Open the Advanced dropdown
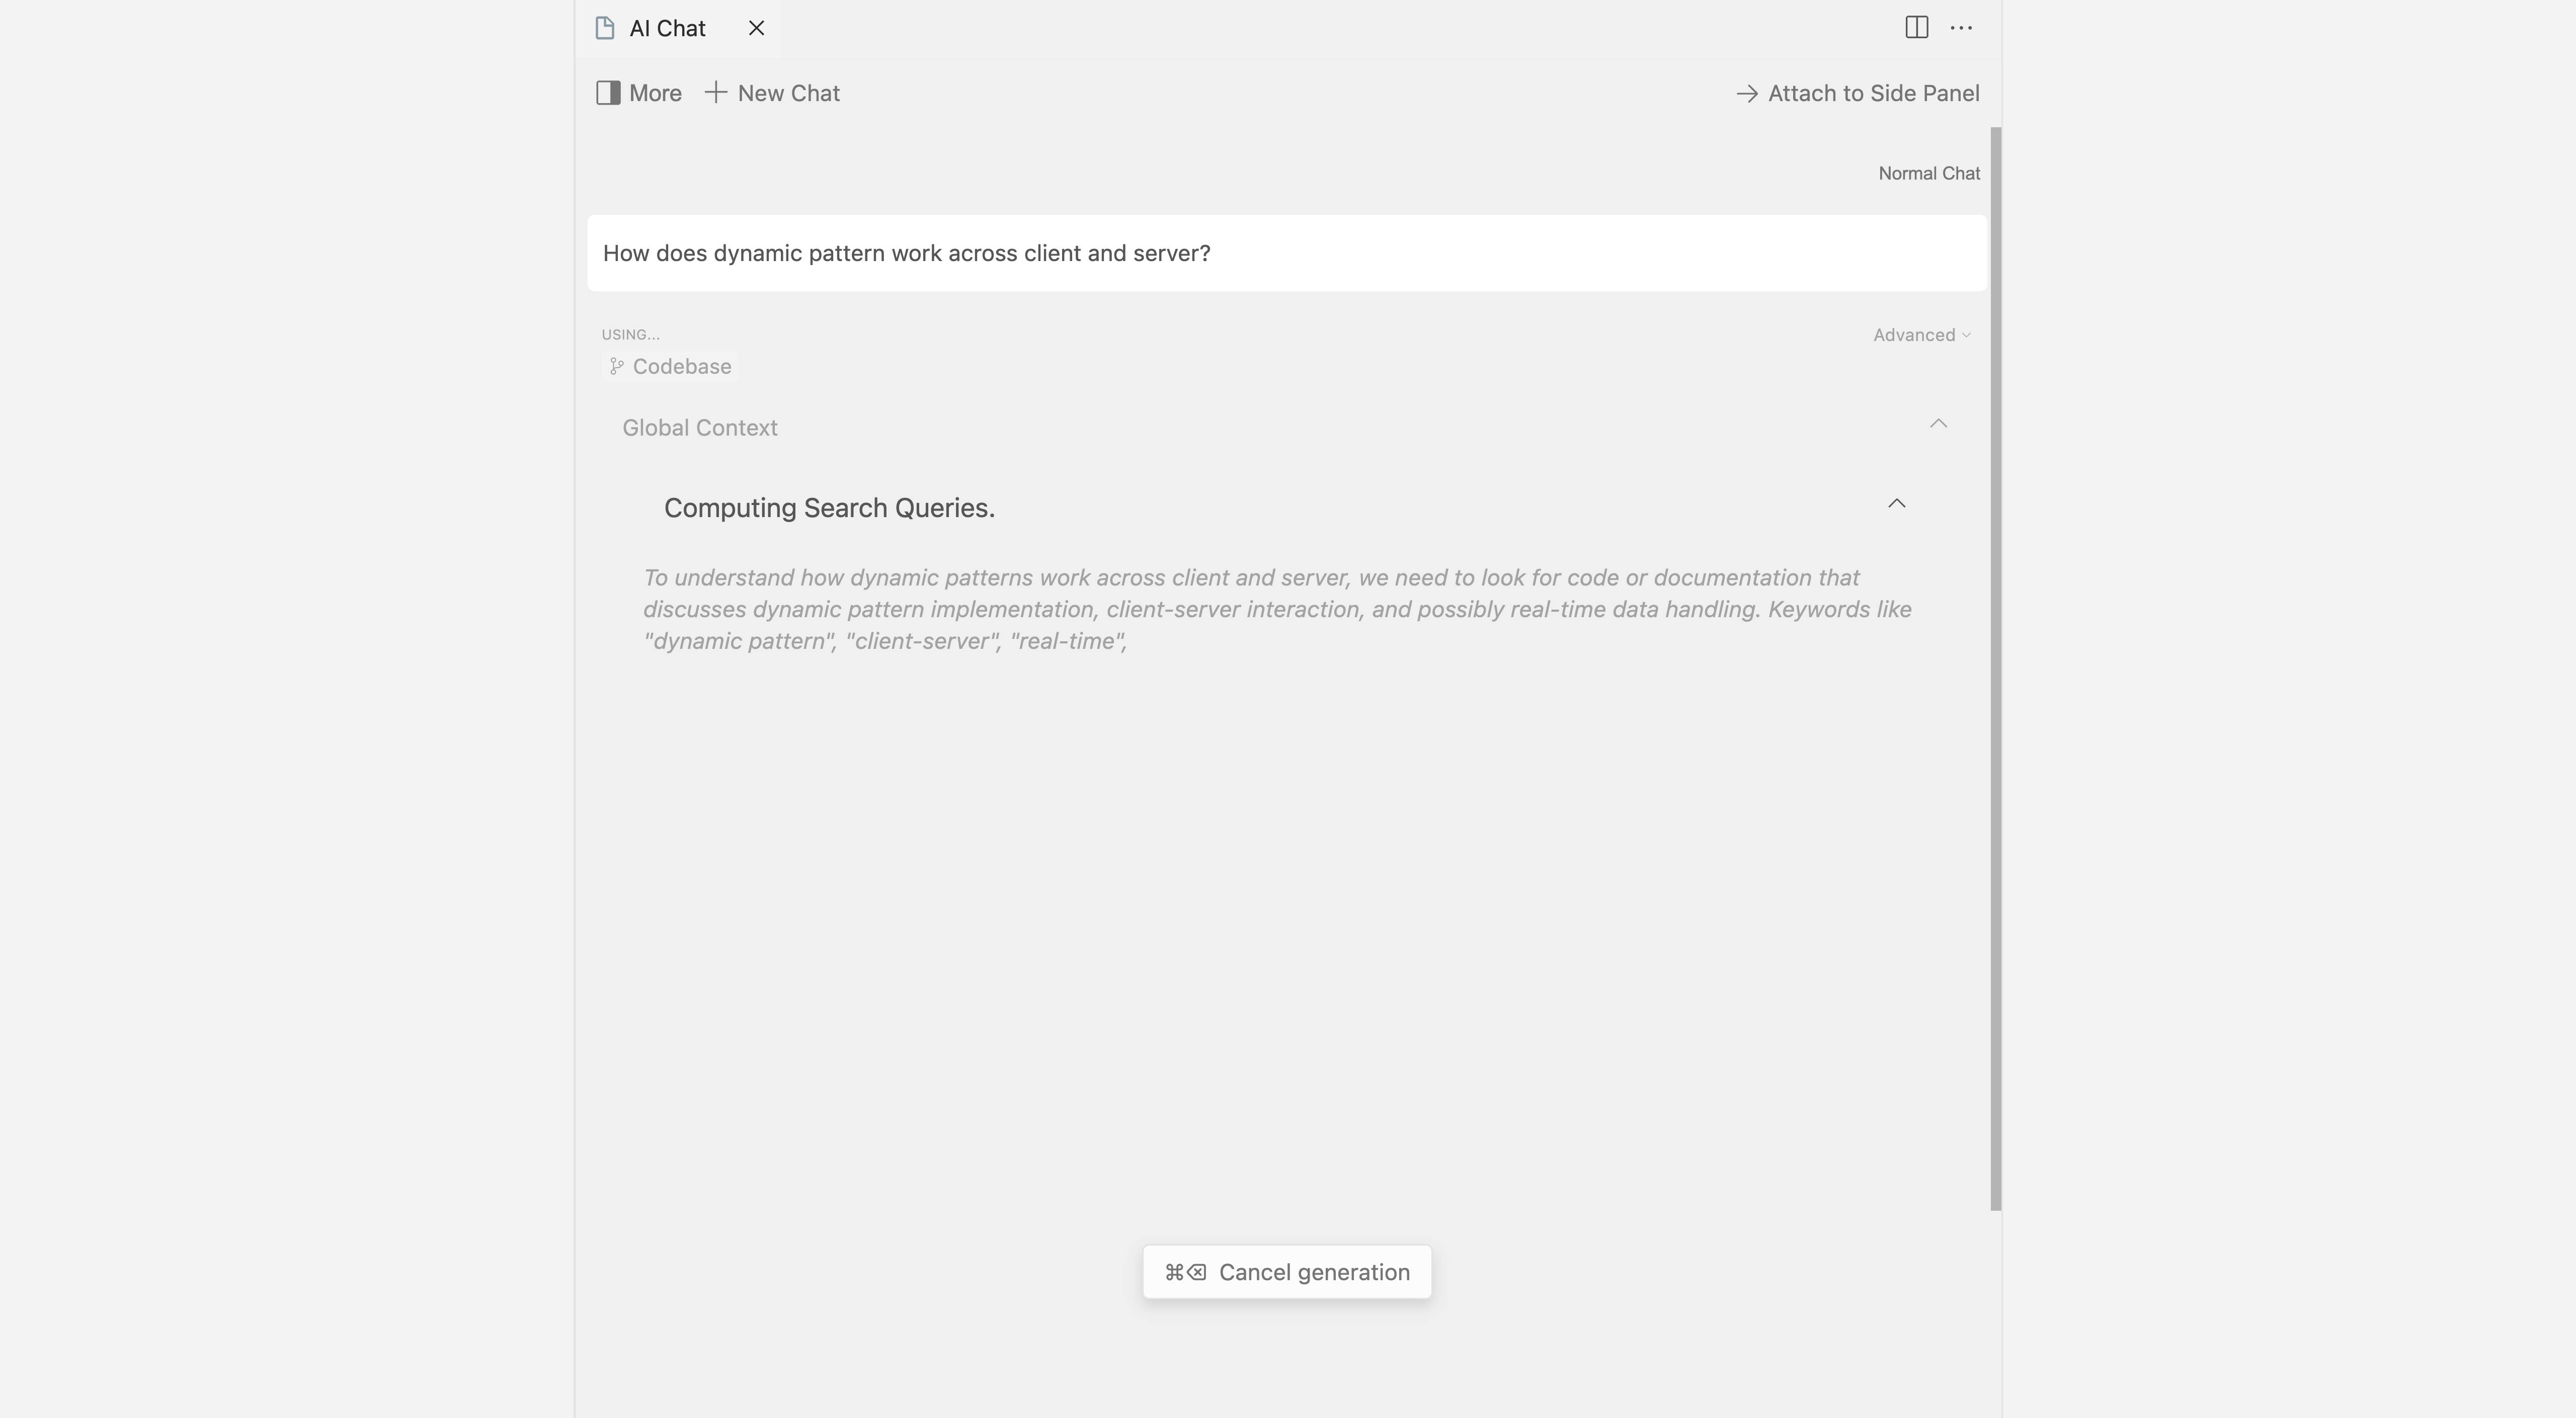2576x1418 pixels. click(1921, 335)
